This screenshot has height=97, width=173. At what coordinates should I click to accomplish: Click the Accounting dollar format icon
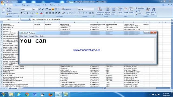point(79,13)
